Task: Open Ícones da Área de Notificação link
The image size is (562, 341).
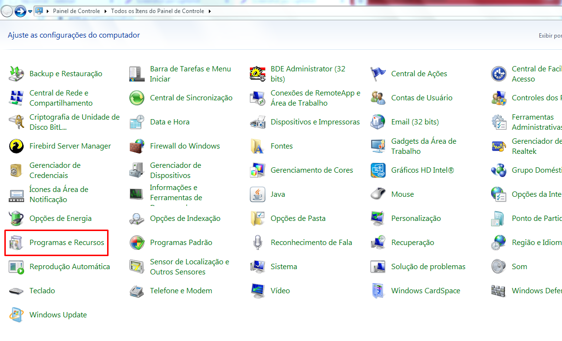Action: click(59, 194)
